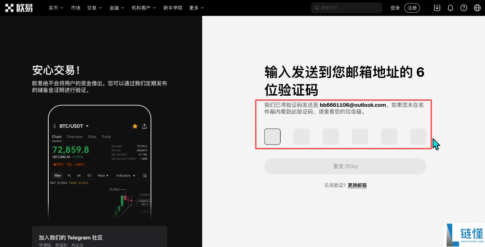Click the first verification code input box
Screen dimensions: 485x247
272,136
